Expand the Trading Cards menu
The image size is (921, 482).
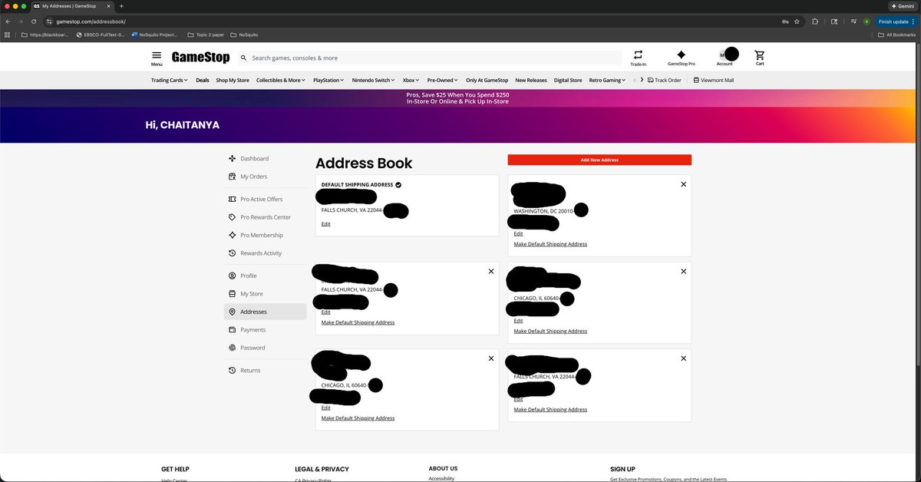click(x=170, y=80)
